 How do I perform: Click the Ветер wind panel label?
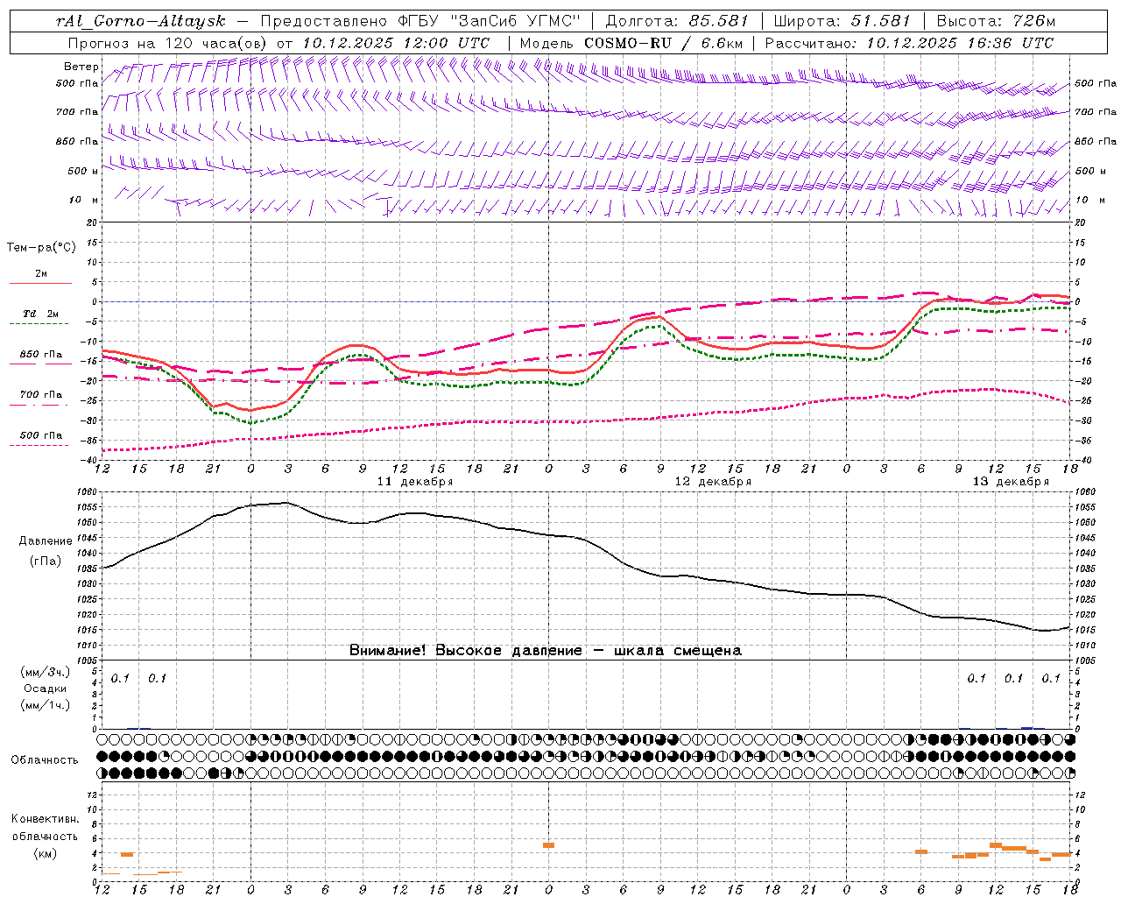point(81,67)
